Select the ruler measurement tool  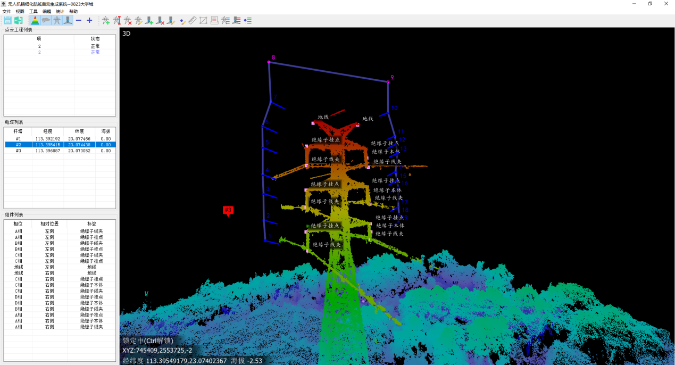193,20
